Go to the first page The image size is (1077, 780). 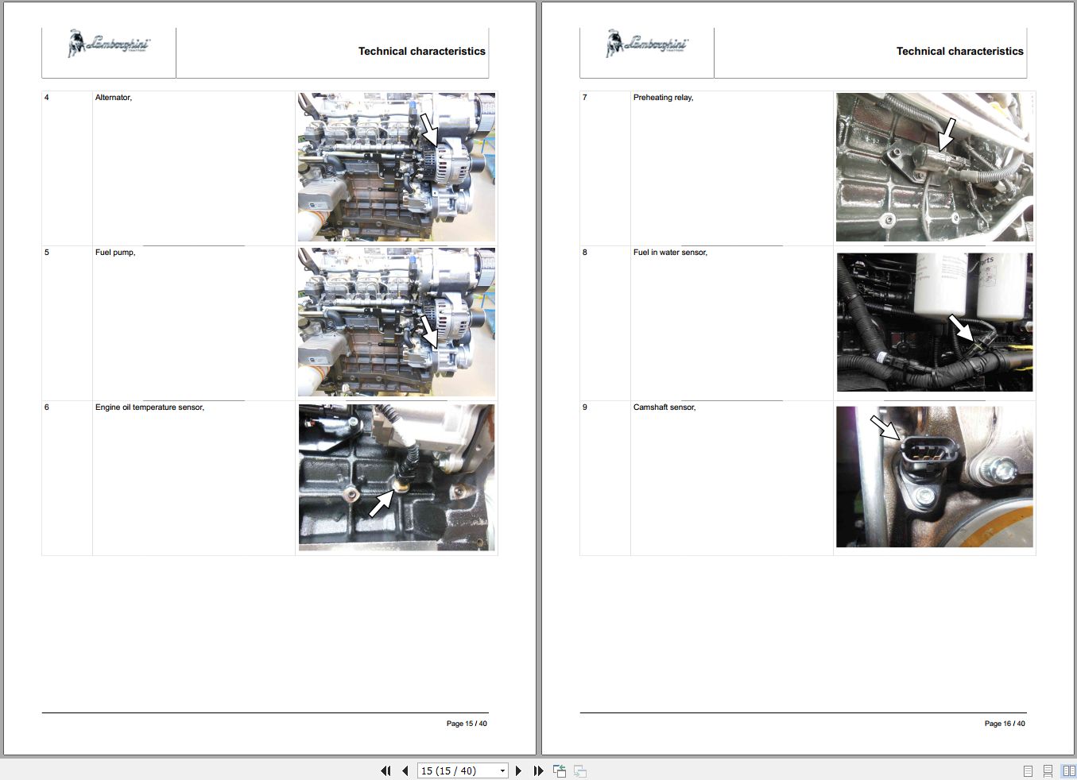385,770
